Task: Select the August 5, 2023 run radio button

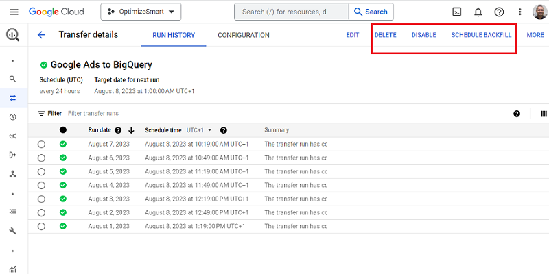Action: [41, 172]
